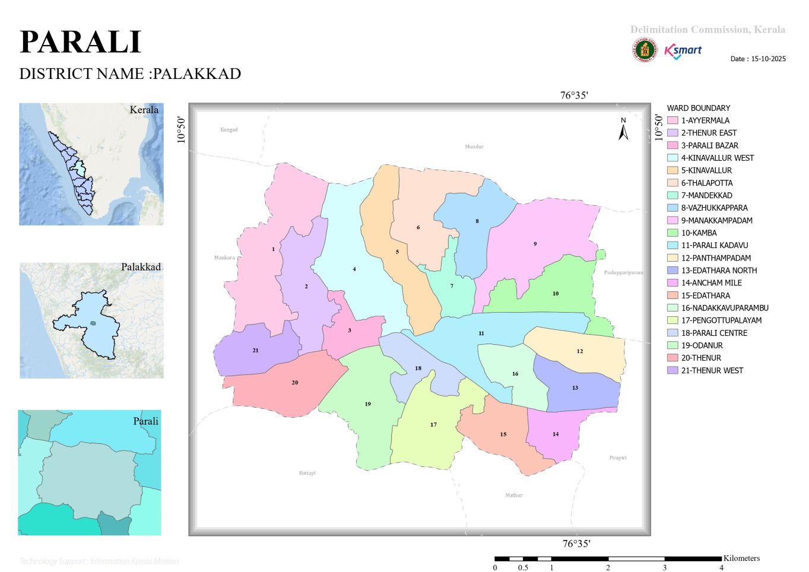The image size is (809, 572).
Task: Click the Delimitation Commission, Kerala text
Action: [708, 30]
